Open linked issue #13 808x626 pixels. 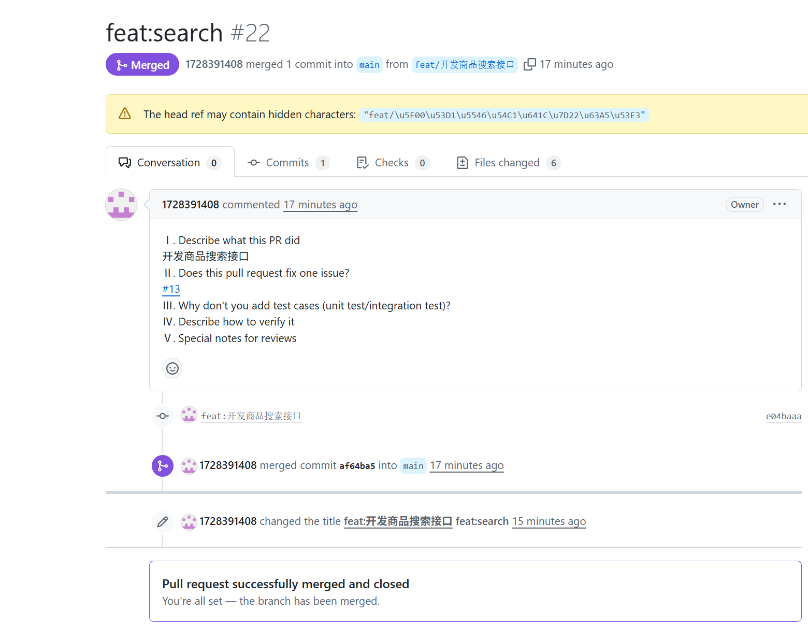[x=171, y=289]
